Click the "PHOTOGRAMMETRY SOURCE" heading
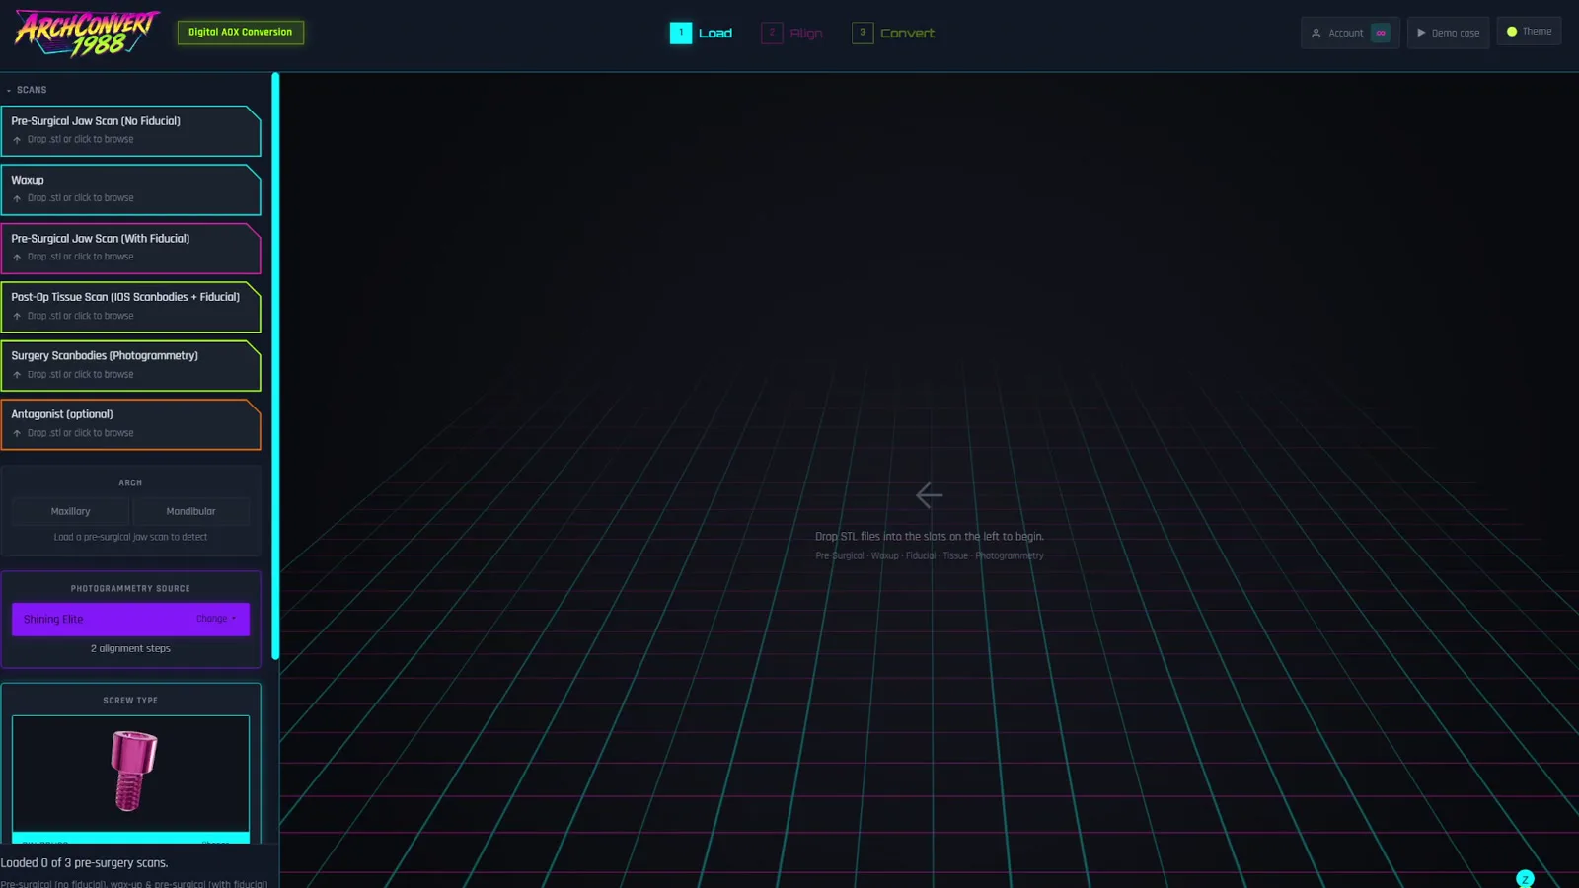 pos(130,589)
